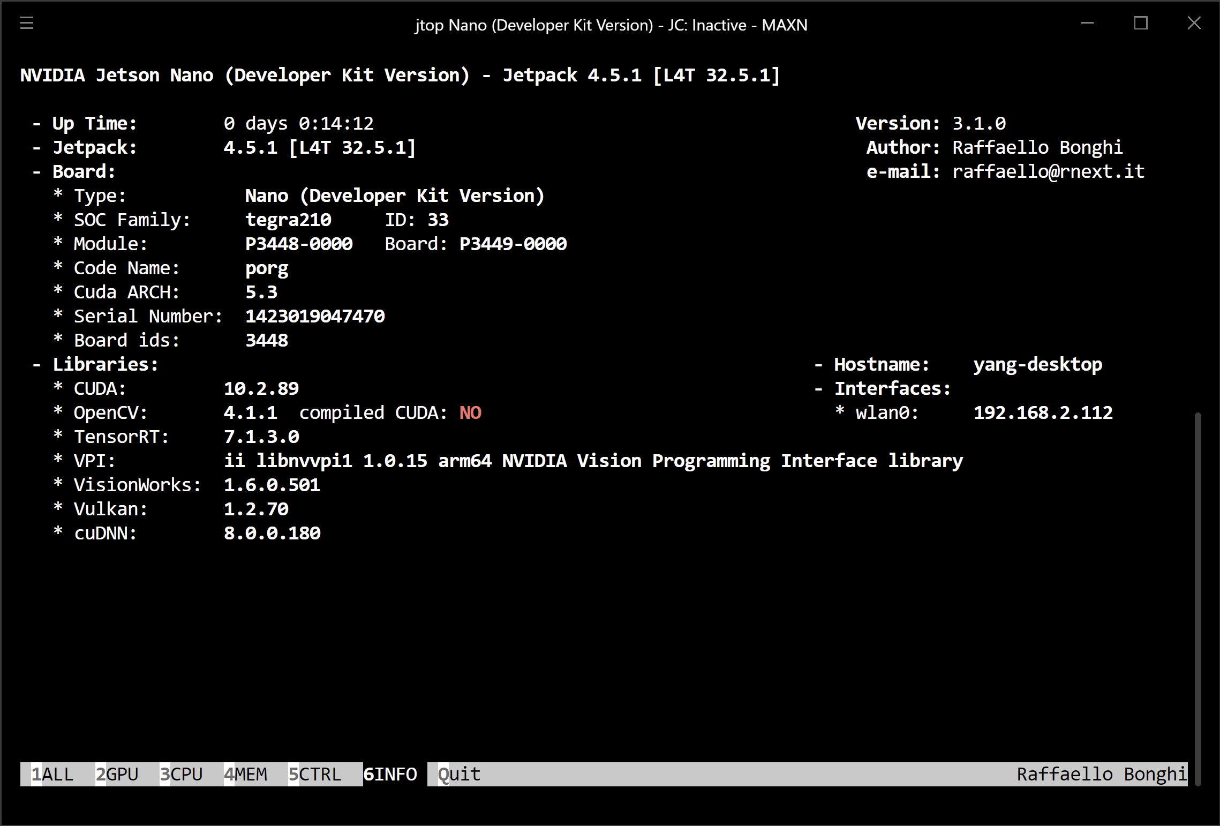Click the VPI libnvvpi1 library line
Screen dimensions: 1220x826
(x=593, y=461)
